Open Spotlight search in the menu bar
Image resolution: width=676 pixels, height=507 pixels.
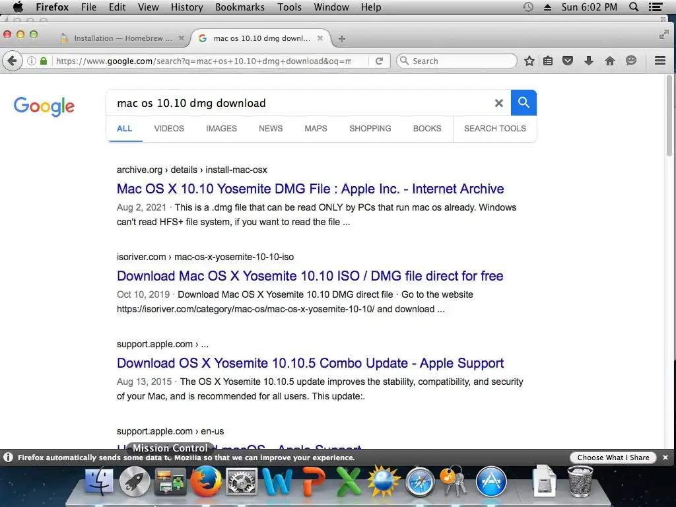pyautogui.click(x=634, y=7)
